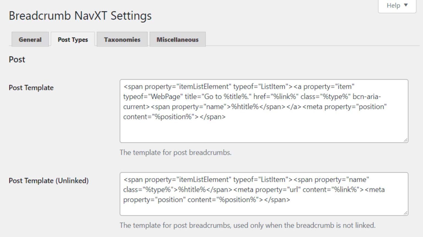
Task: Select the Post Template (Unlinked) label
Action: click(x=49, y=181)
